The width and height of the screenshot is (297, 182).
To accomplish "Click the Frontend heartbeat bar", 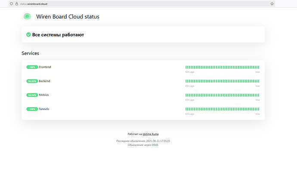I will [223, 67].
